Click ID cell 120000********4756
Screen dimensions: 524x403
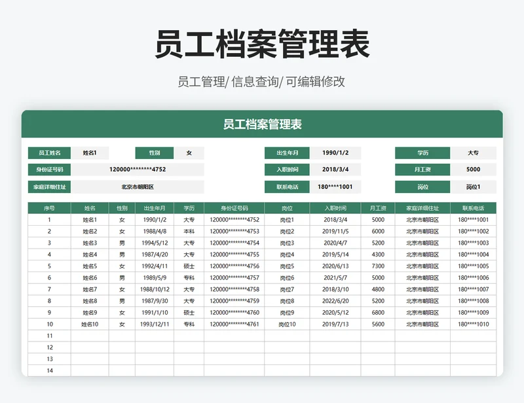pos(234,266)
